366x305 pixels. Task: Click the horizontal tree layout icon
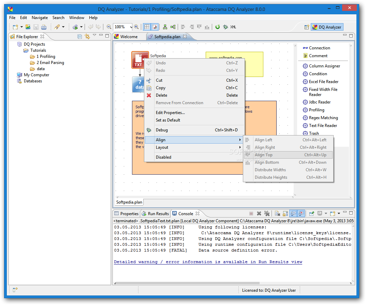[173, 27]
